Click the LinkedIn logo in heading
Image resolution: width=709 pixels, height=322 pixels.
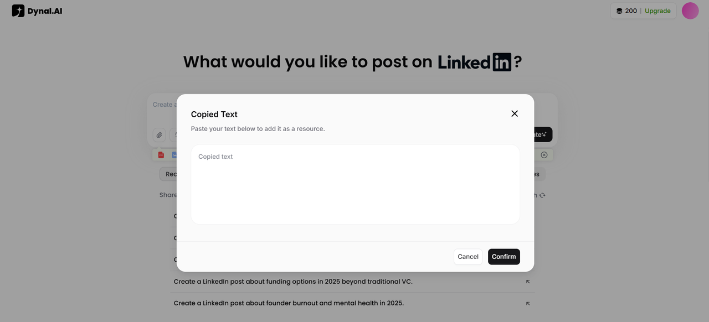point(475,62)
